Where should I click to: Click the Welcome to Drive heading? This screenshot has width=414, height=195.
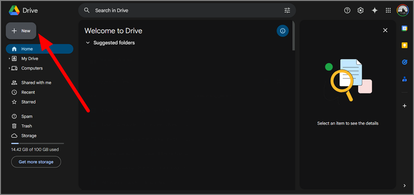(x=113, y=31)
